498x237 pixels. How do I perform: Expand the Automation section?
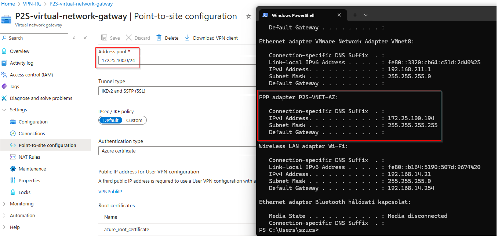tap(4, 216)
